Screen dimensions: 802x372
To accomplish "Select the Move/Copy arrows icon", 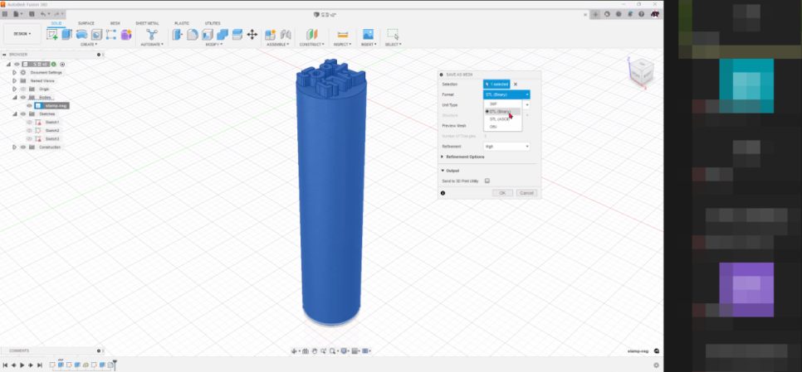I will pyautogui.click(x=252, y=34).
